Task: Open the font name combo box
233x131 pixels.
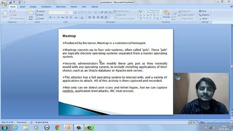Action: pyautogui.click(x=57, y=12)
